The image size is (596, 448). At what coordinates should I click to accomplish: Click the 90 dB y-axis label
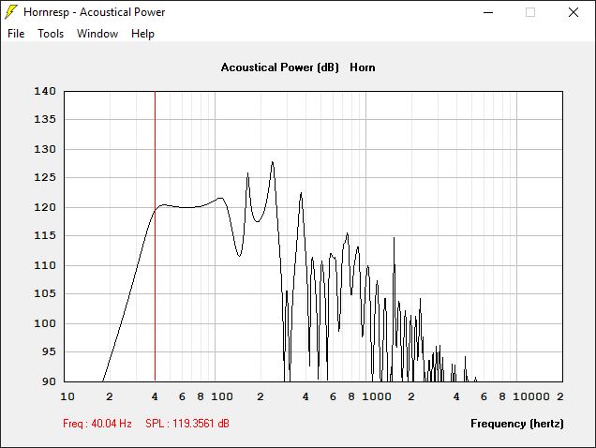pos(49,381)
